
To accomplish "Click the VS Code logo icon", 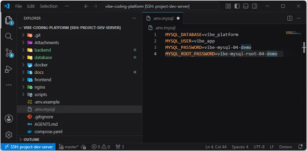I will [x=7, y=6].
